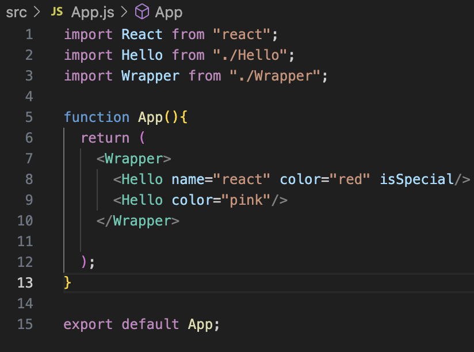Click the "./Hello" path string
The width and height of the screenshot is (474, 352).
pyautogui.click(x=250, y=55)
